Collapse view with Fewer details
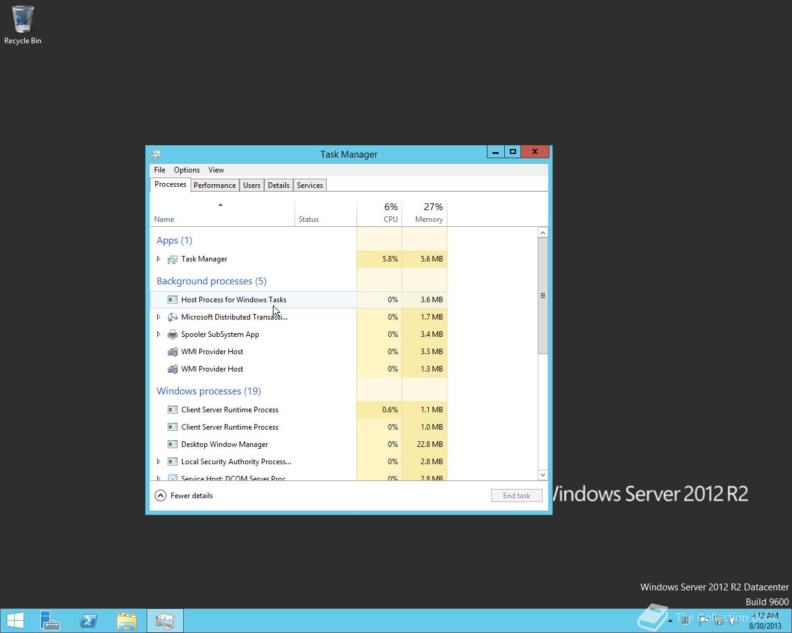The height and width of the screenshot is (633, 792). click(x=184, y=496)
